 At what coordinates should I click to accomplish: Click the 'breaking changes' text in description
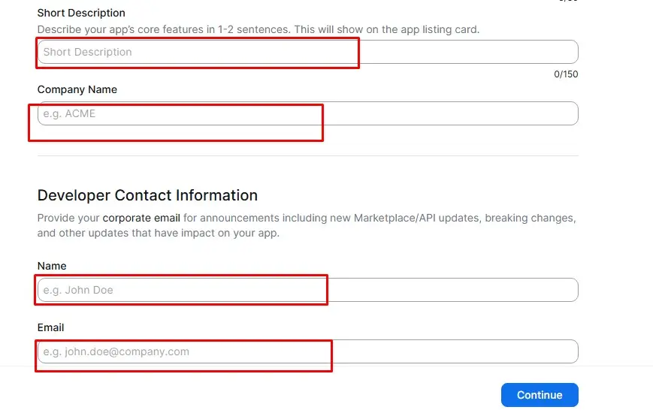528,219
